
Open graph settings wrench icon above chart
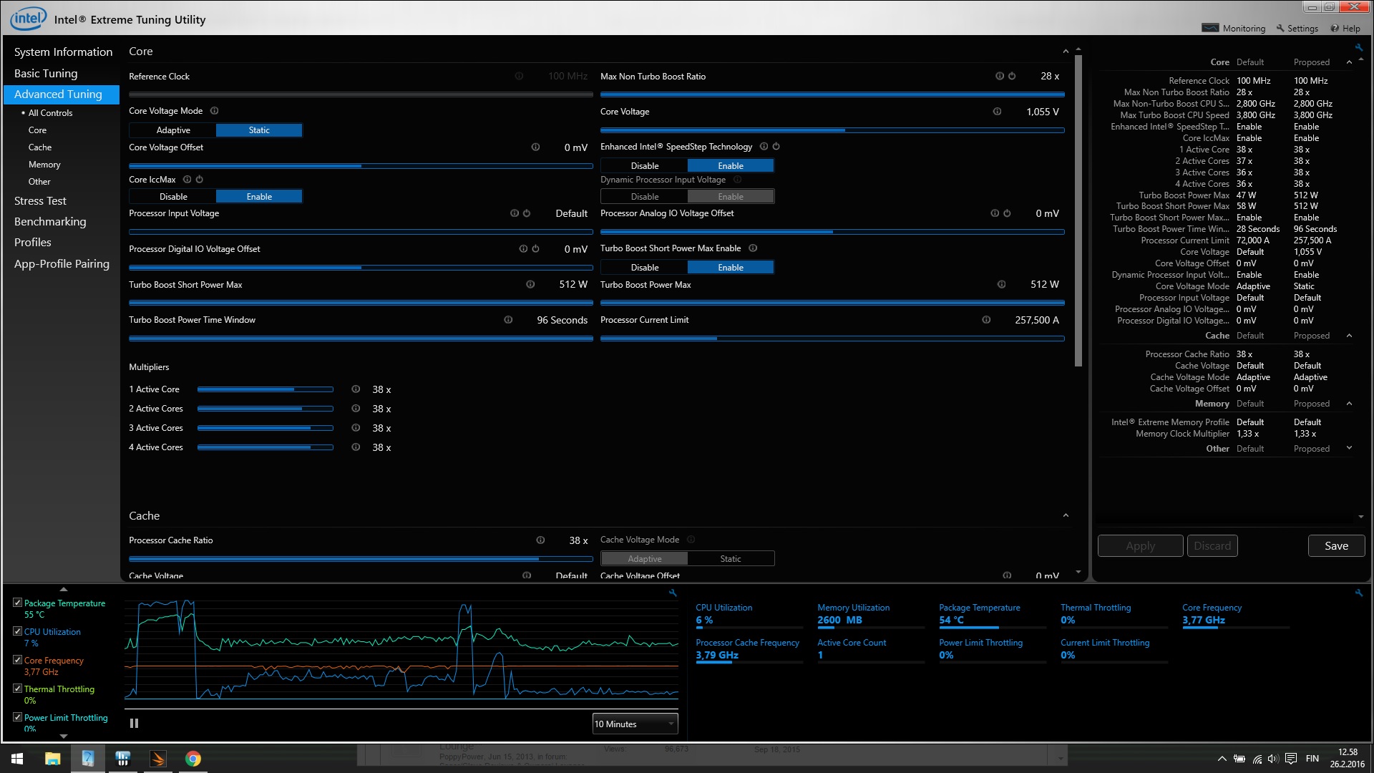coord(673,593)
